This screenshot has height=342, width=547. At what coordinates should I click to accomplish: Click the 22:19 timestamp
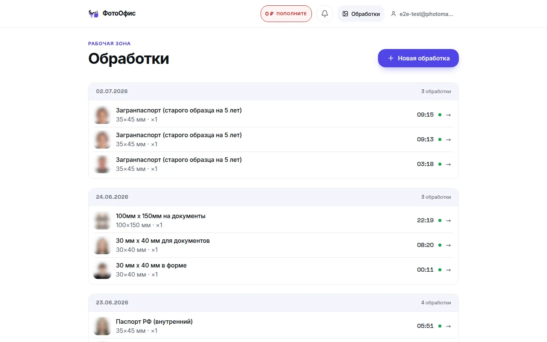tap(425, 220)
